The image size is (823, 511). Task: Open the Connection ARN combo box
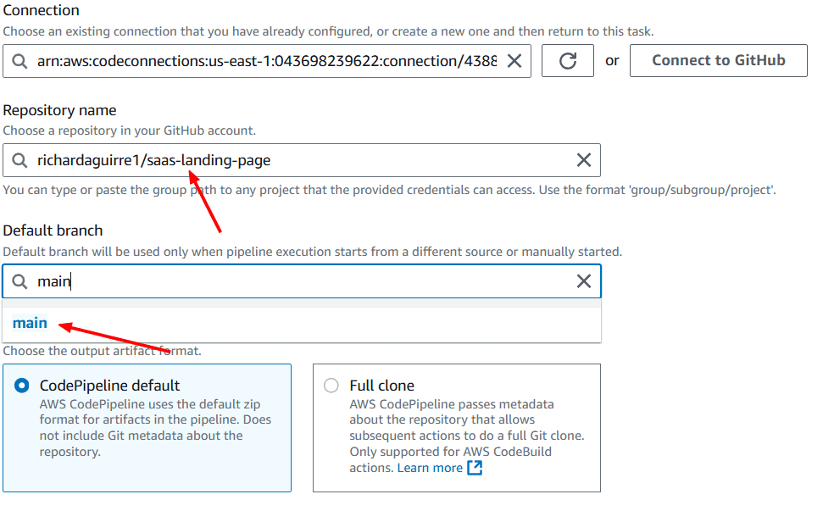[x=267, y=61]
